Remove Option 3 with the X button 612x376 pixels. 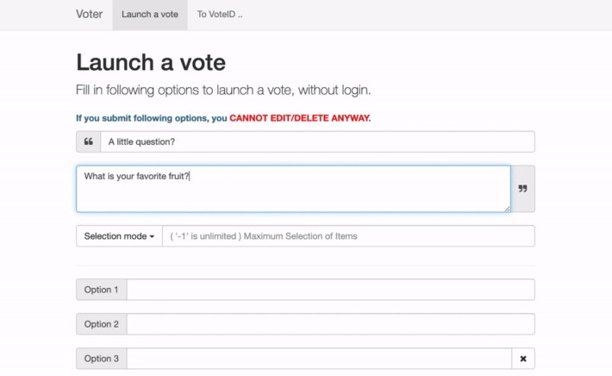522,359
